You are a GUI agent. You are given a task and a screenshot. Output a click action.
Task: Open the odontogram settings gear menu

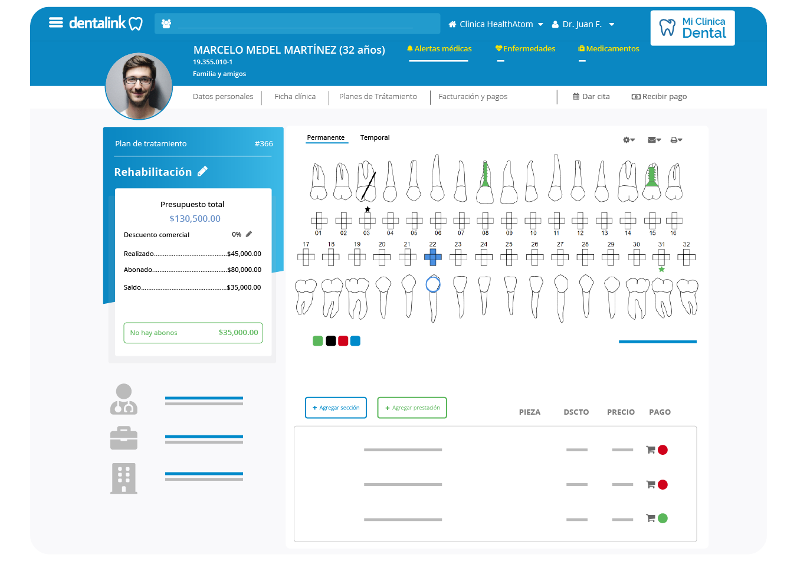click(627, 140)
